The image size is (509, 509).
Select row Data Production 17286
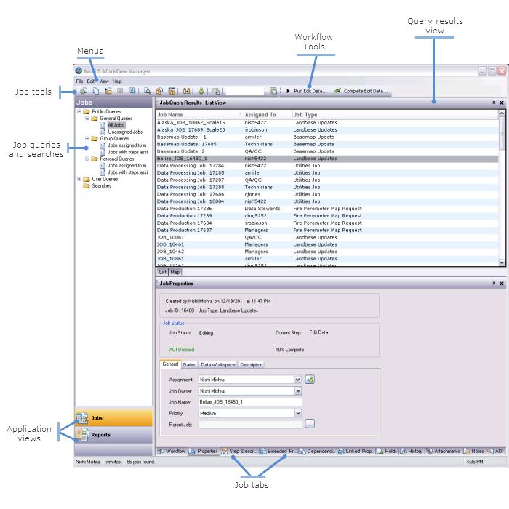(327, 209)
